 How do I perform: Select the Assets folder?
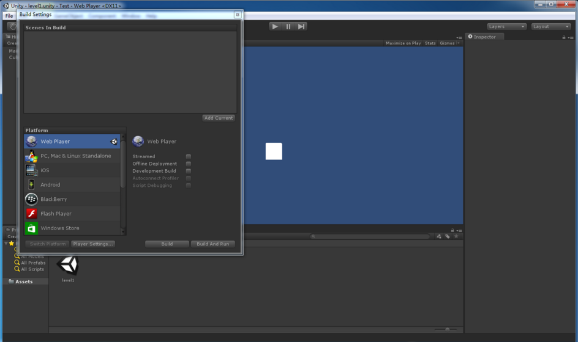click(24, 282)
